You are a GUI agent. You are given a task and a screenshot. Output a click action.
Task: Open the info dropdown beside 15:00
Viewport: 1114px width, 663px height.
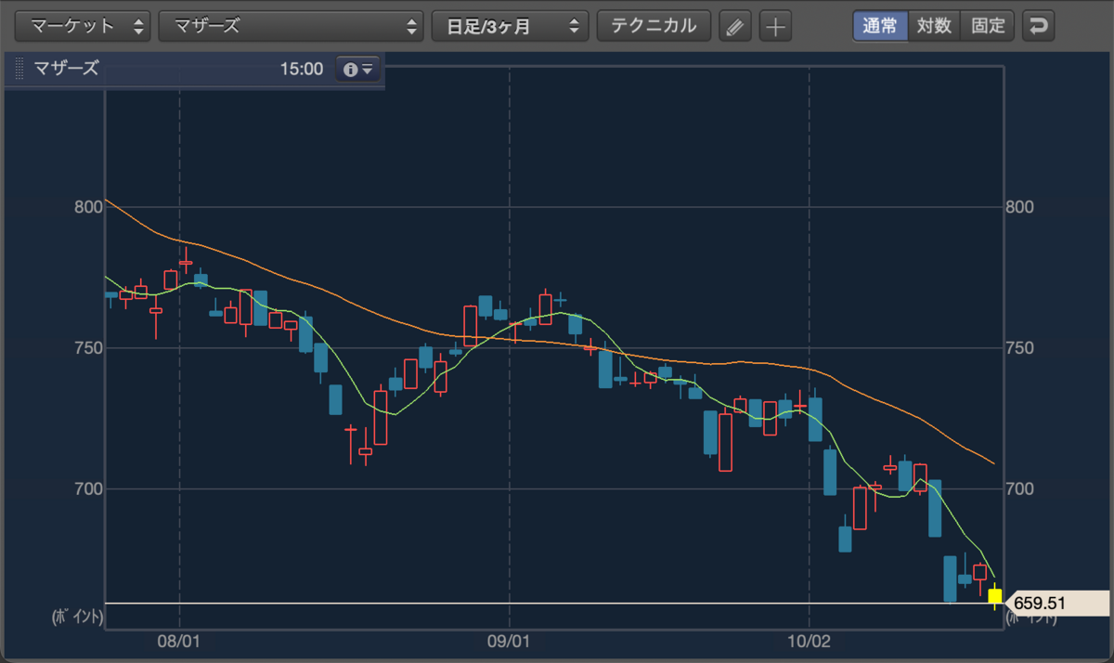(358, 69)
